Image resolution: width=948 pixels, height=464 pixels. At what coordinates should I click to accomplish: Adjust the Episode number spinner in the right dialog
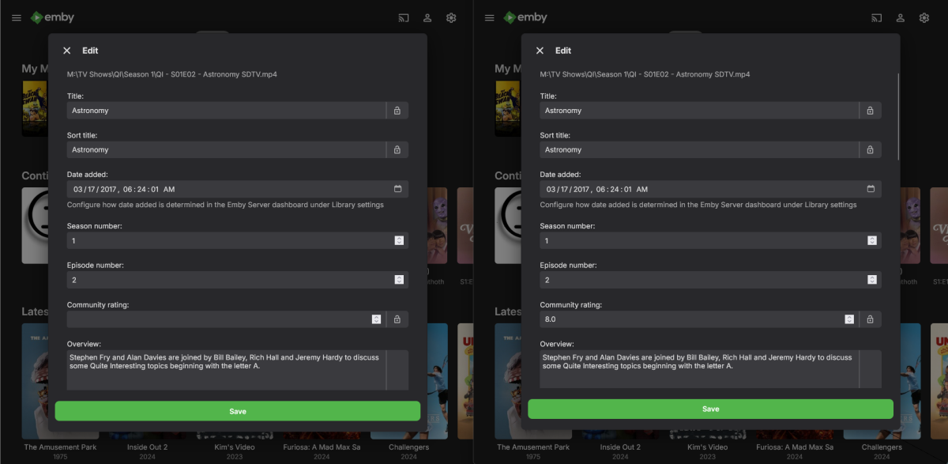[872, 280]
